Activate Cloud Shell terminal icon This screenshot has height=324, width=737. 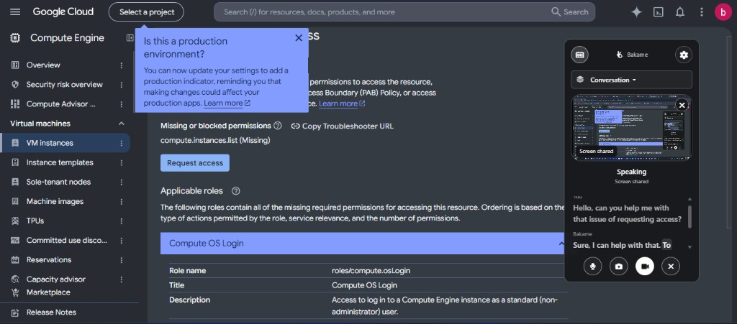coord(659,12)
